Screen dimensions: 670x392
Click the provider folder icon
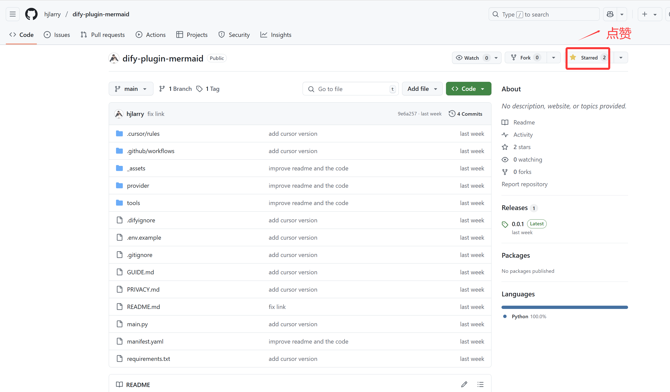[x=119, y=185]
